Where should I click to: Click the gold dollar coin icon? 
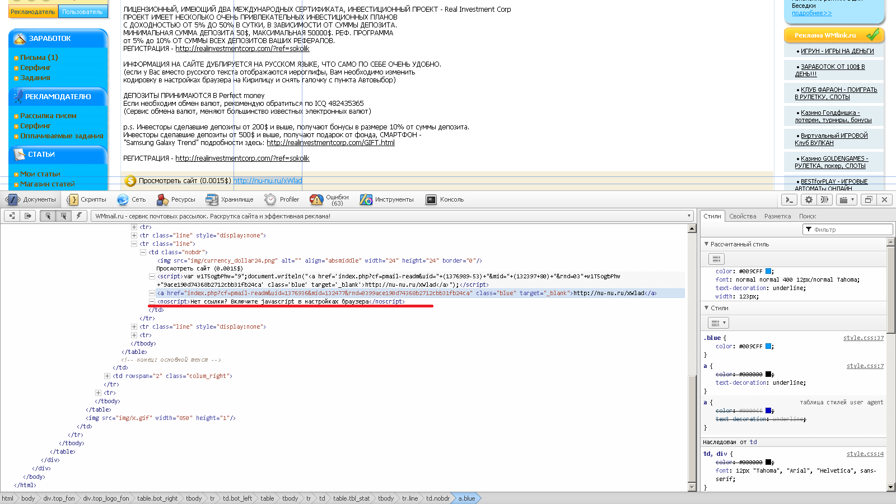pos(130,181)
